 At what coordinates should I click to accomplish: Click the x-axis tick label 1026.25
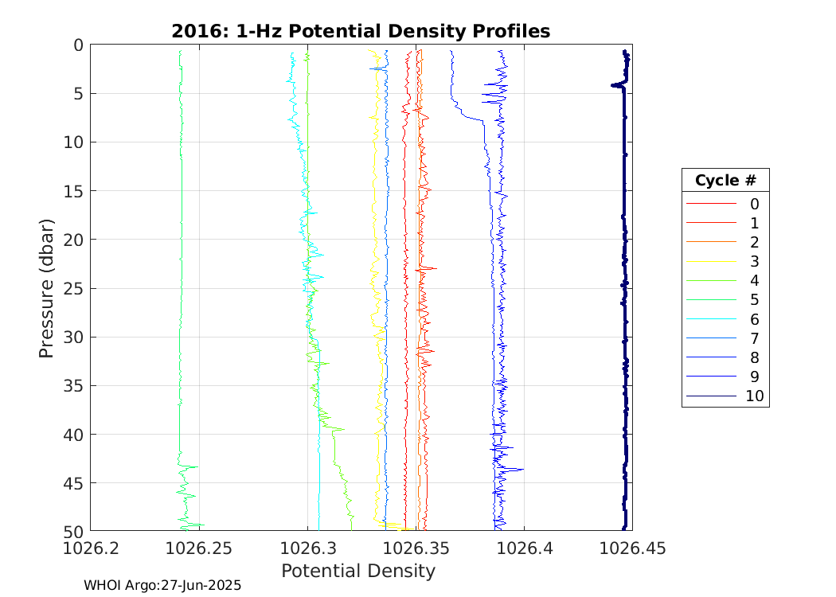199,548
